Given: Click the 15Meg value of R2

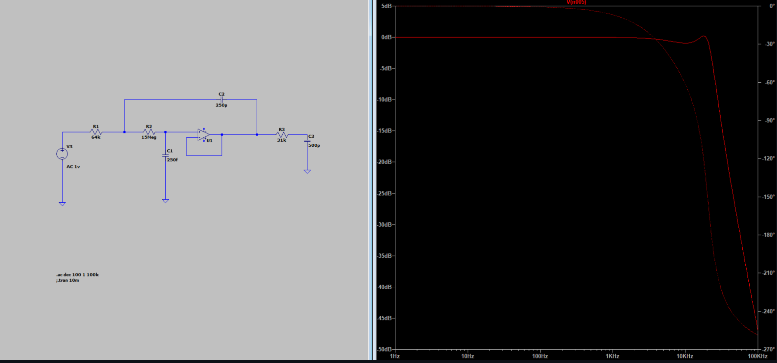Looking at the screenshot, I should 149,137.
